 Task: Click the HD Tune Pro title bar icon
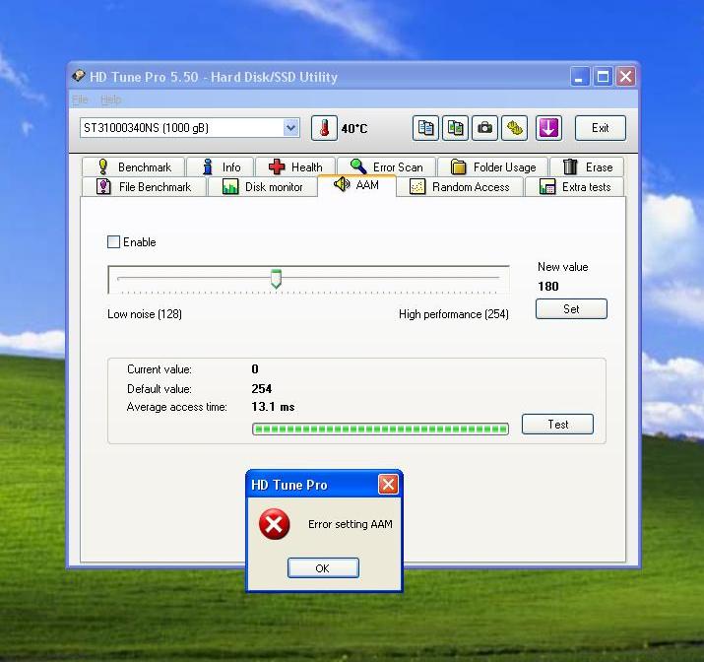click(x=78, y=76)
